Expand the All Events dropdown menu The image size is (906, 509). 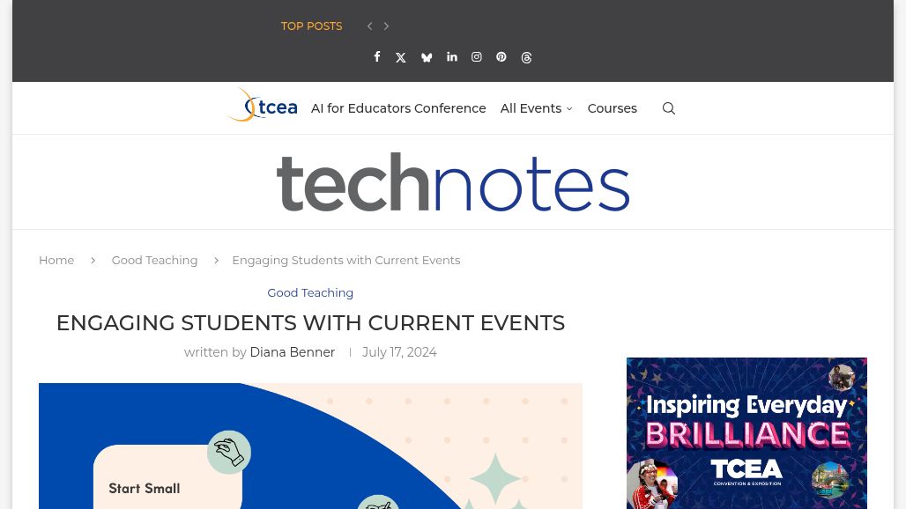pyautogui.click(x=536, y=108)
